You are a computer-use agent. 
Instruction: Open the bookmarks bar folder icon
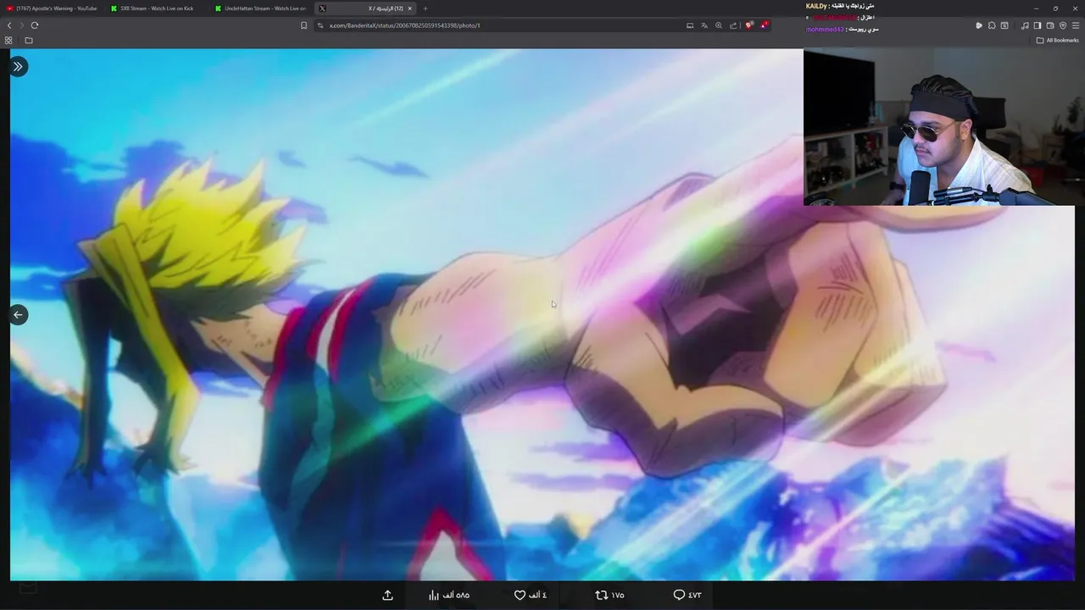(x=29, y=40)
